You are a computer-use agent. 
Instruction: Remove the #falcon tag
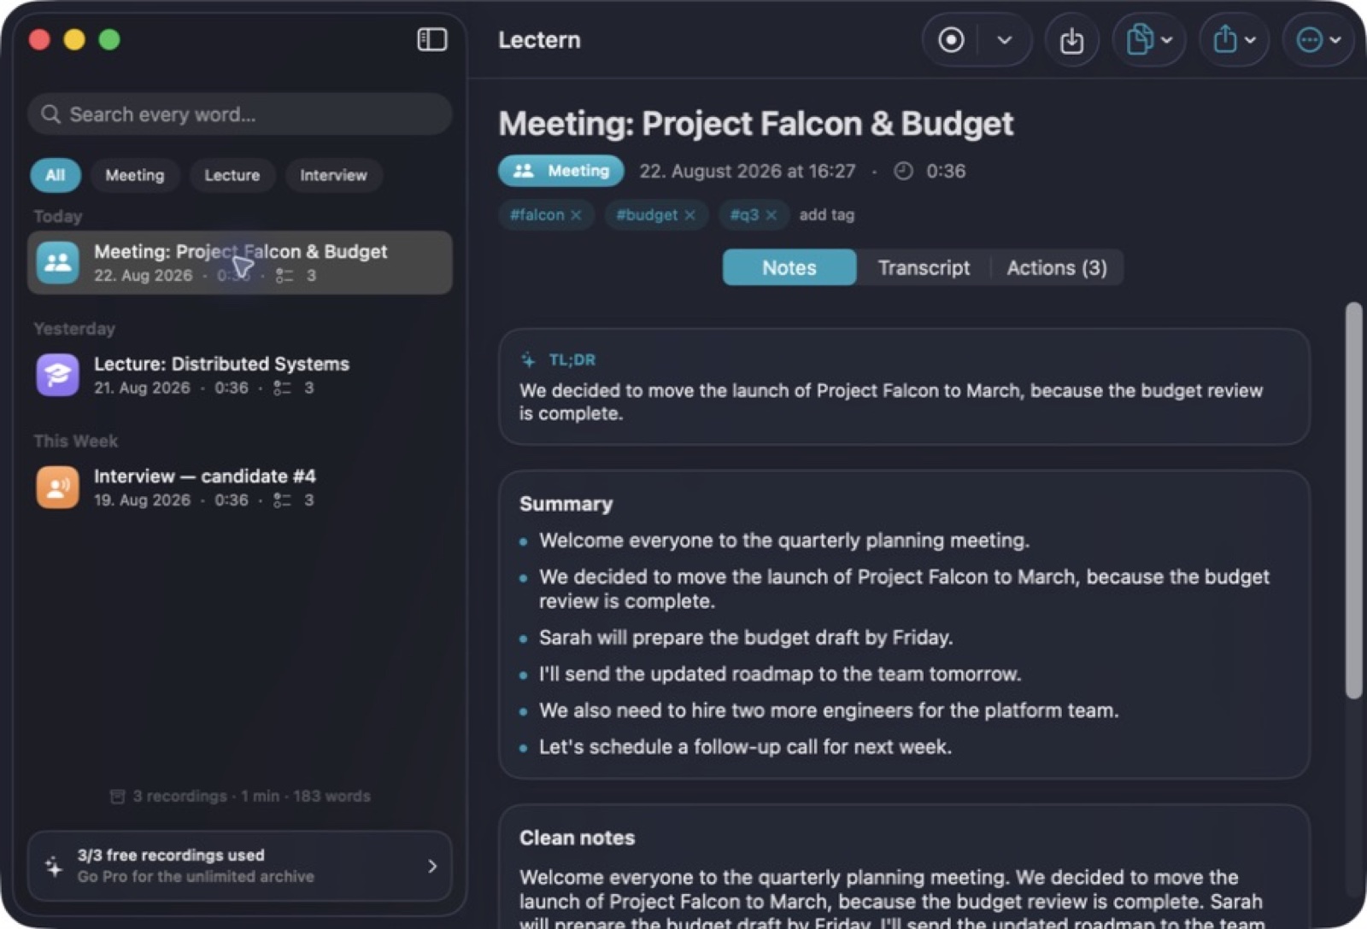click(577, 215)
